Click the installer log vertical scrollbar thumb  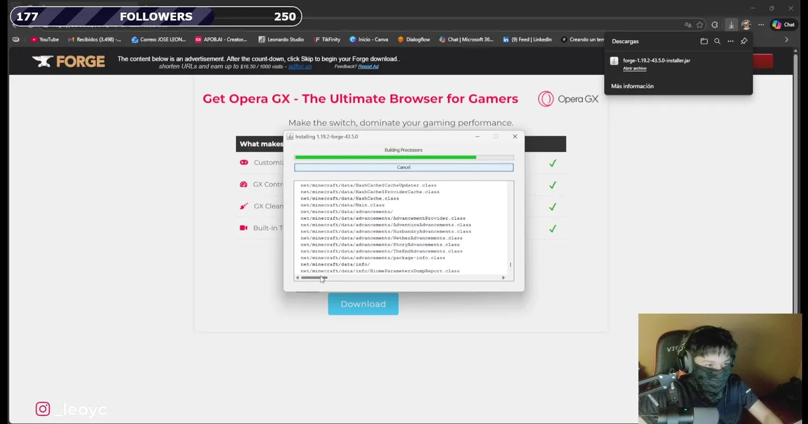(510, 264)
